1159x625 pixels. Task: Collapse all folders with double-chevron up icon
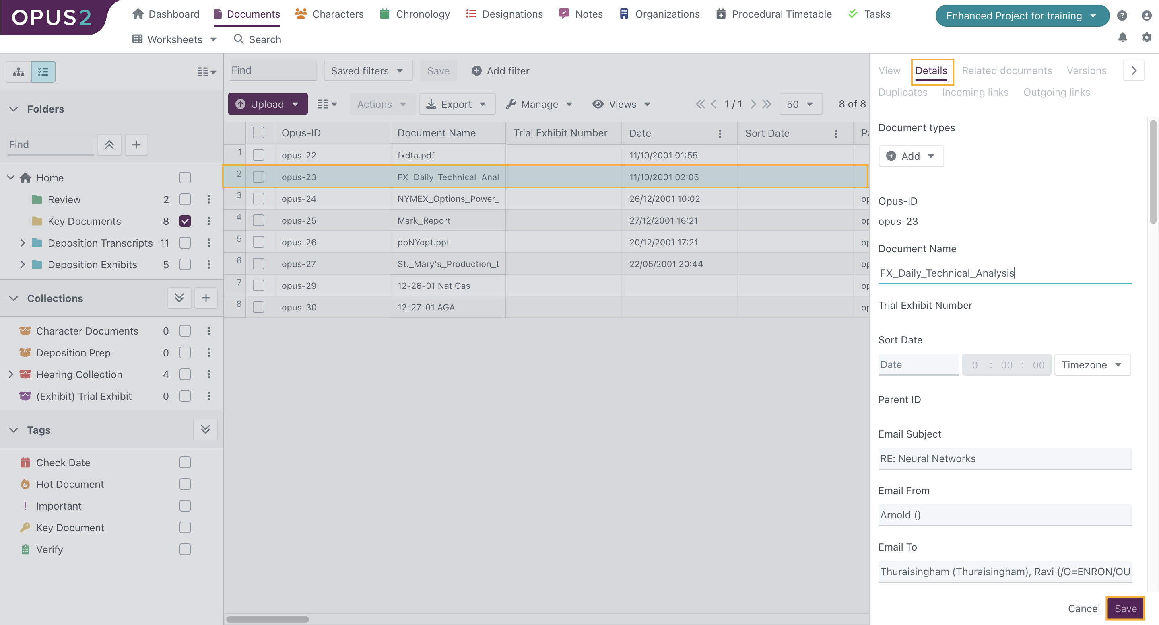coord(109,144)
